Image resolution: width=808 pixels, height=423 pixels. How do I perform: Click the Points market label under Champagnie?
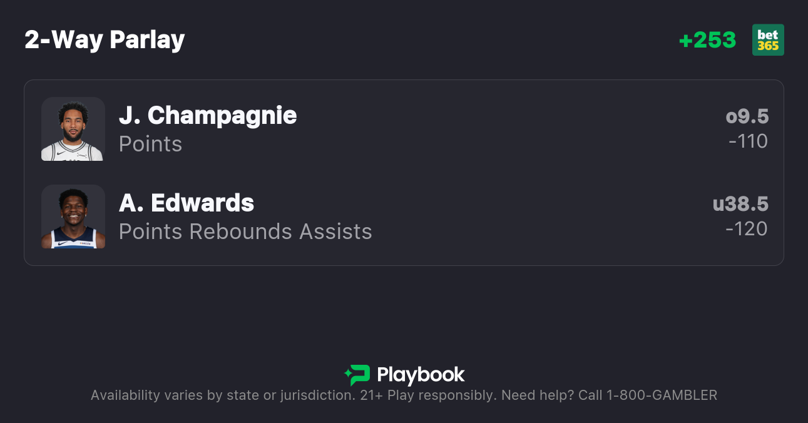[x=150, y=144]
